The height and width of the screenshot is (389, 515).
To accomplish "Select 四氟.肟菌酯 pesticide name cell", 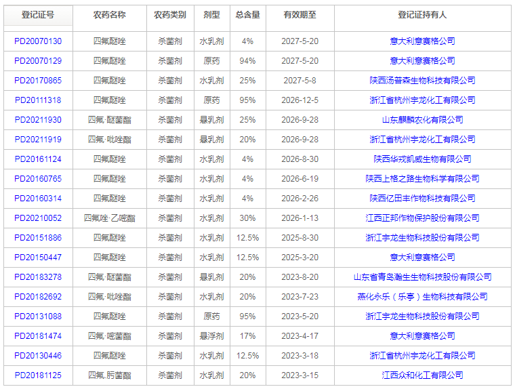I will [x=109, y=375].
